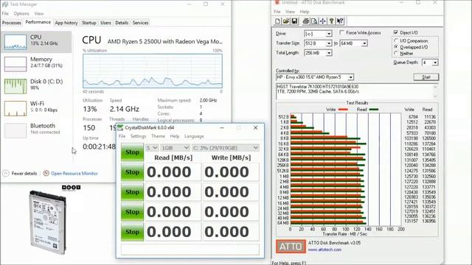Select I/O Comparison radio button
This screenshot has width=472, height=265.
tap(396, 40)
